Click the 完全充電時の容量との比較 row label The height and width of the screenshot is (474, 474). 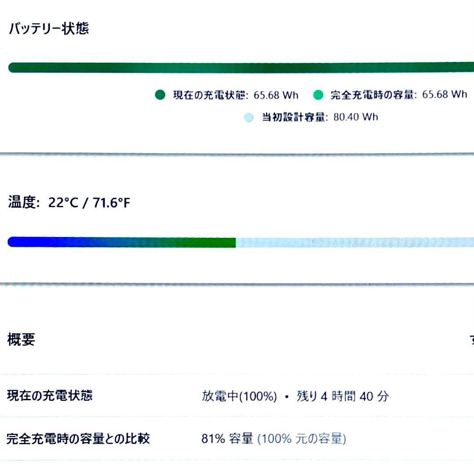pos(78,438)
